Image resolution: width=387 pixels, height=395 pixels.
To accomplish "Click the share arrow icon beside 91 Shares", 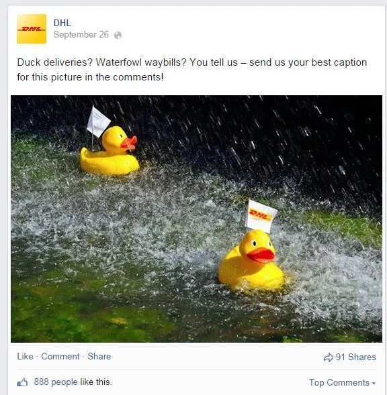I will (x=329, y=357).
